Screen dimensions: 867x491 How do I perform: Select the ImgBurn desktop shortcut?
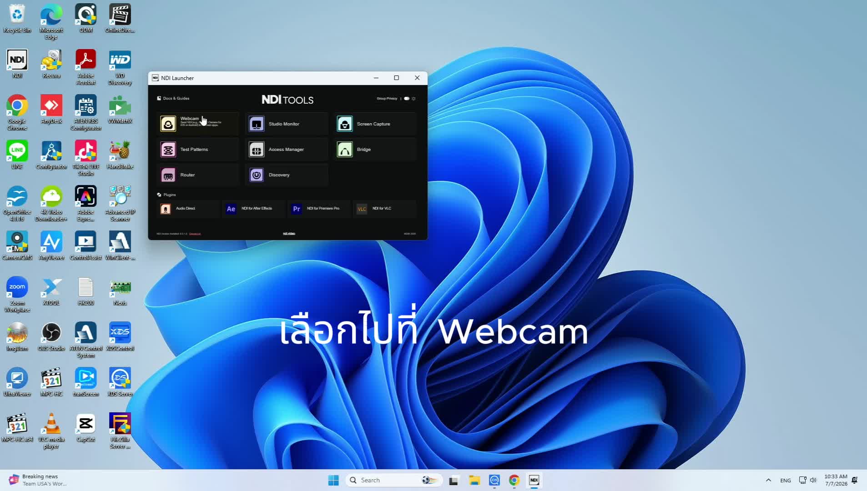pyautogui.click(x=17, y=337)
